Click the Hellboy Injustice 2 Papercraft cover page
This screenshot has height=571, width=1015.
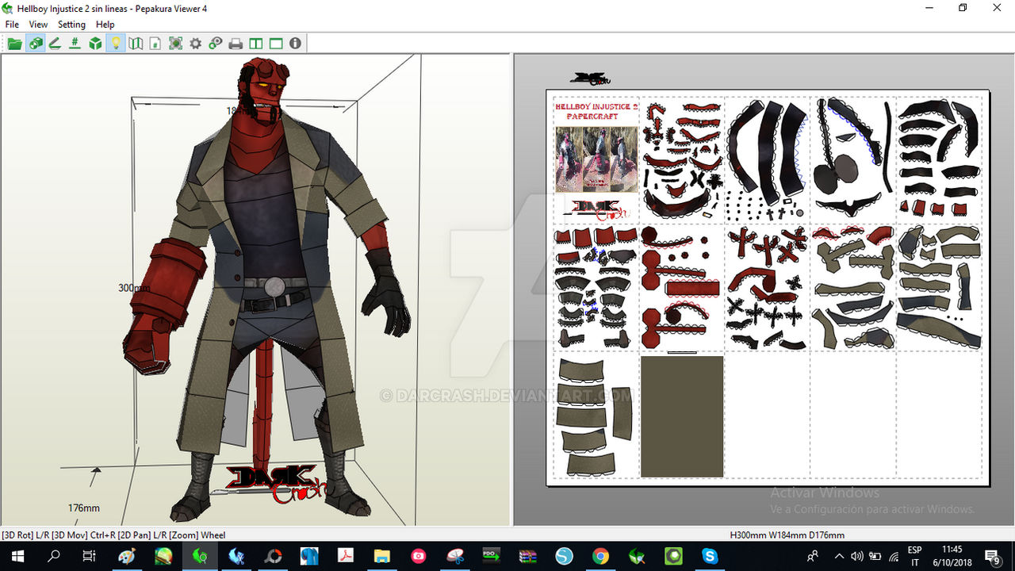pos(596,161)
